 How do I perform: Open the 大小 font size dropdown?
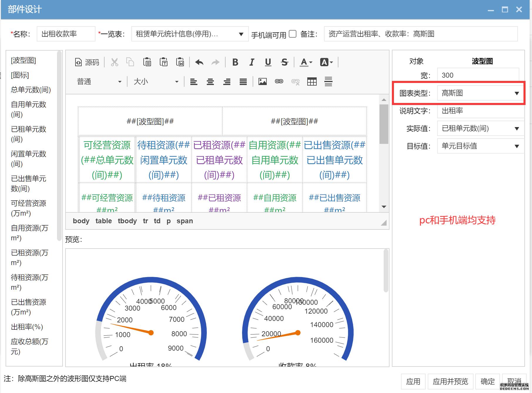[156, 82]
